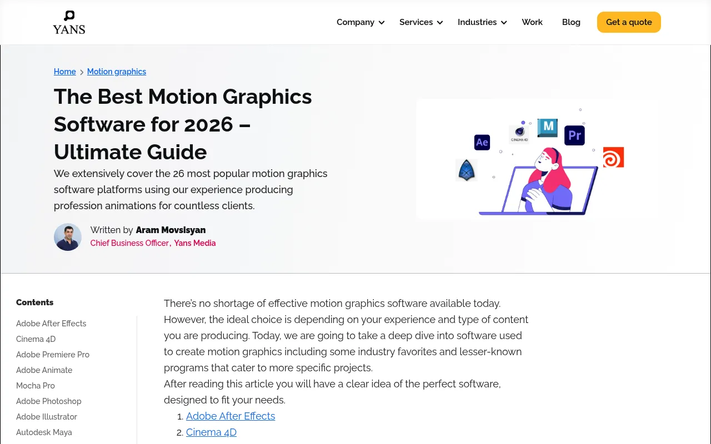
Task: Click the Yans Media link
Action: click(x=195, y=243)
